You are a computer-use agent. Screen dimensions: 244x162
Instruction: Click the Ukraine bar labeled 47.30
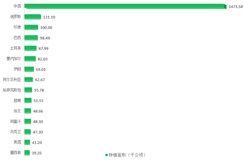pos(28,132)
